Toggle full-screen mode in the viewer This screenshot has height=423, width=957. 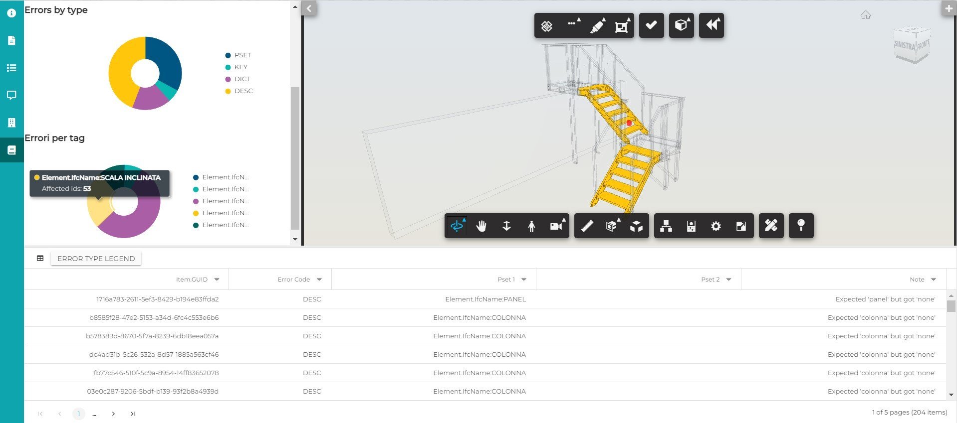[x=741, y=226]
